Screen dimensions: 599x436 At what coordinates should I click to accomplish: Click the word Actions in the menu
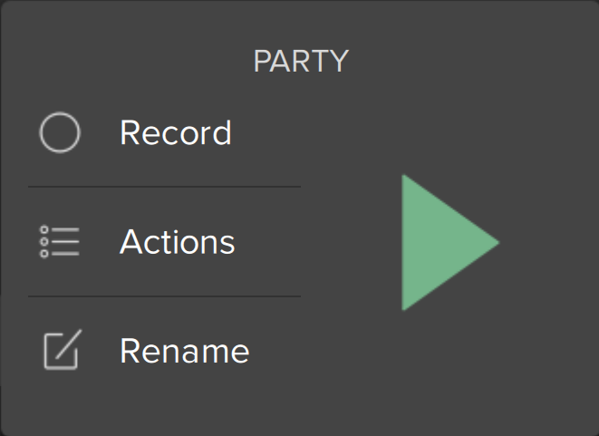tap(178, 242)
